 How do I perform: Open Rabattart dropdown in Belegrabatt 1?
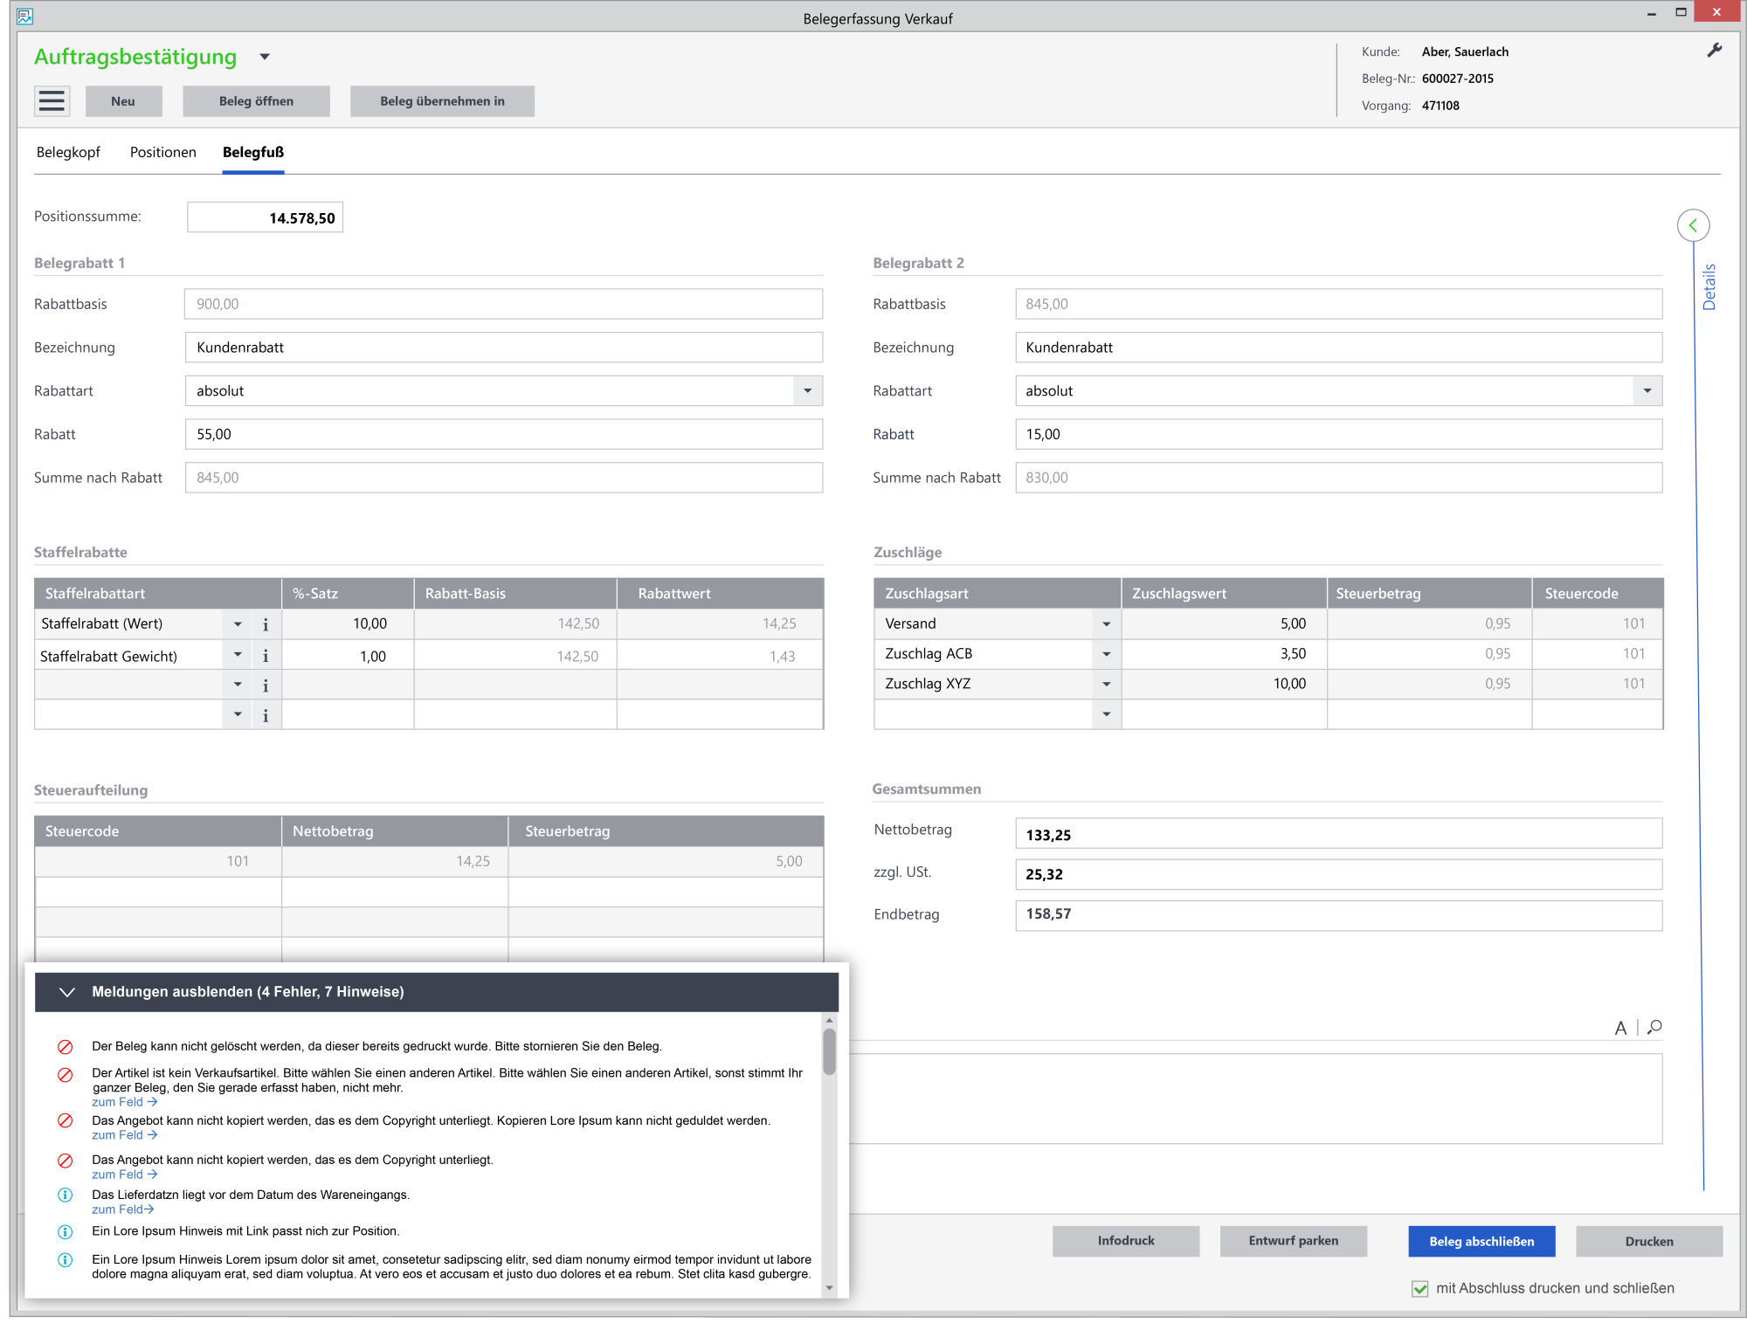coord(807,391)
